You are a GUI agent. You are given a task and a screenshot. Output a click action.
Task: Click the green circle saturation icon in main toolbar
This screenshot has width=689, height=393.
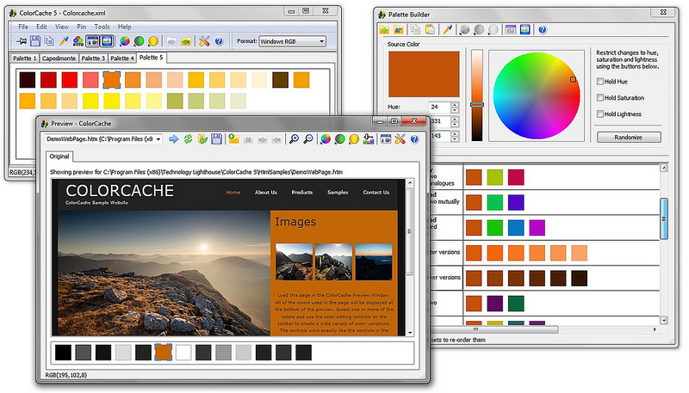tap(139, 41)
